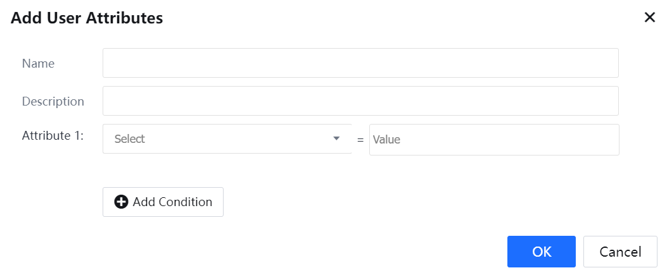Expand the Attribute 1 dropdown arrow
Viewport: 667px width, 275px height.
tap(336, 138)
